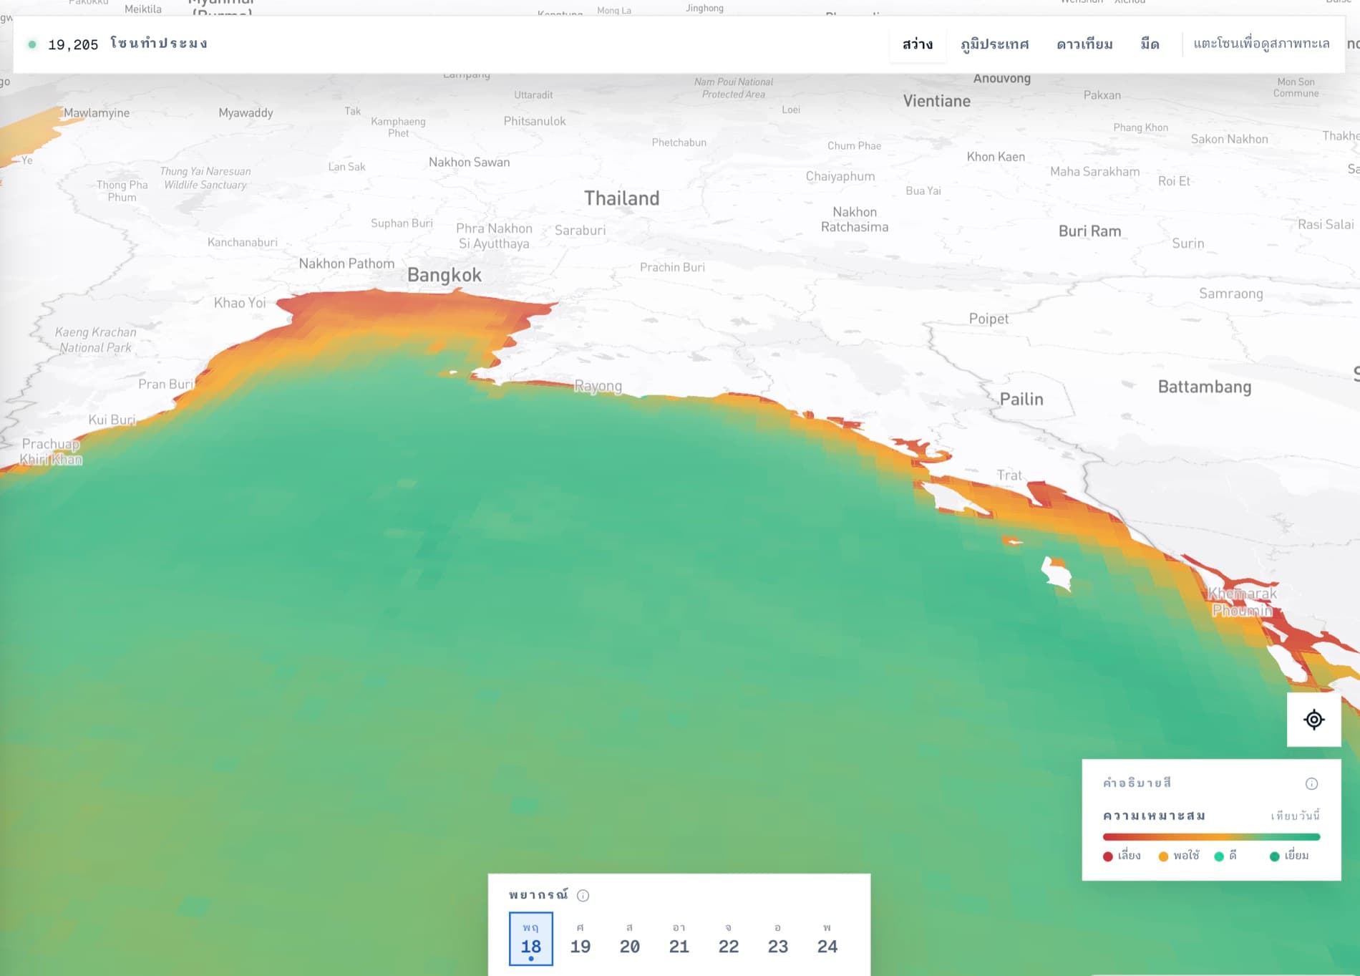
Task: Select forecast day 24
Action: click(827, 939)
